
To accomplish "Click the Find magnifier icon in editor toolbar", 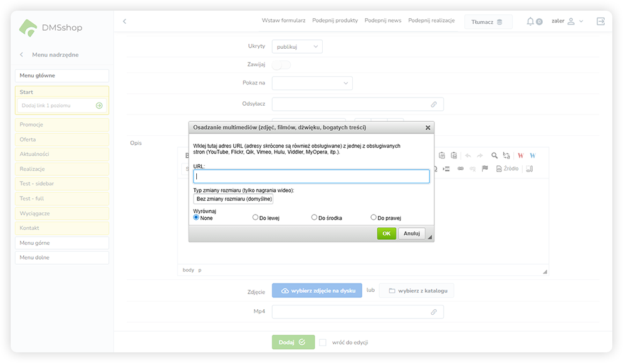I will [x=494, y=155].
